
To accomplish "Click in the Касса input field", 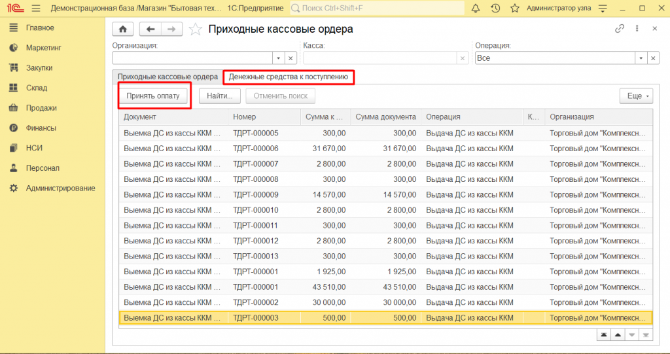I will 378,58.
